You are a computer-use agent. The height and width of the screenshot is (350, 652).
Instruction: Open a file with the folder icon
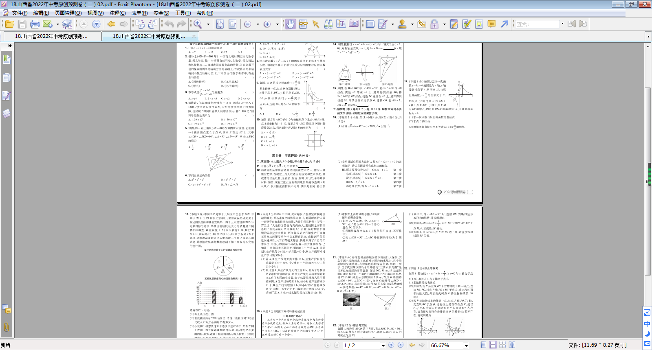(9, 24)
